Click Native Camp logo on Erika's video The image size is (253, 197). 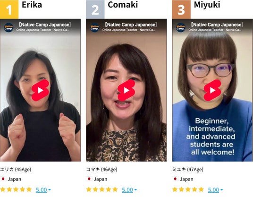(x=8, y=27)
